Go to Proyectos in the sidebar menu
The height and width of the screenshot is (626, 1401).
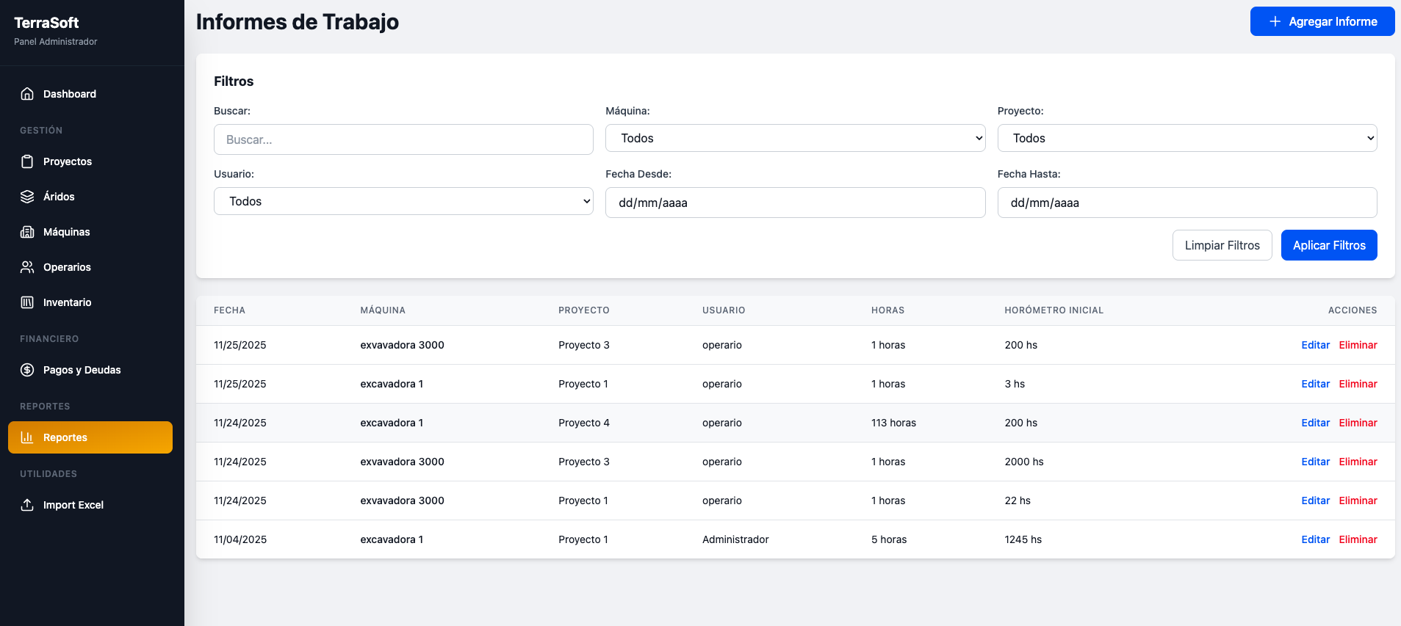tap(68, 161)
